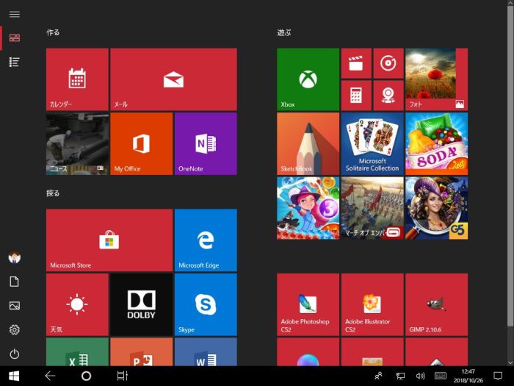Launch the OneNote tile
The image size is (514, 386).
[206, 143]
